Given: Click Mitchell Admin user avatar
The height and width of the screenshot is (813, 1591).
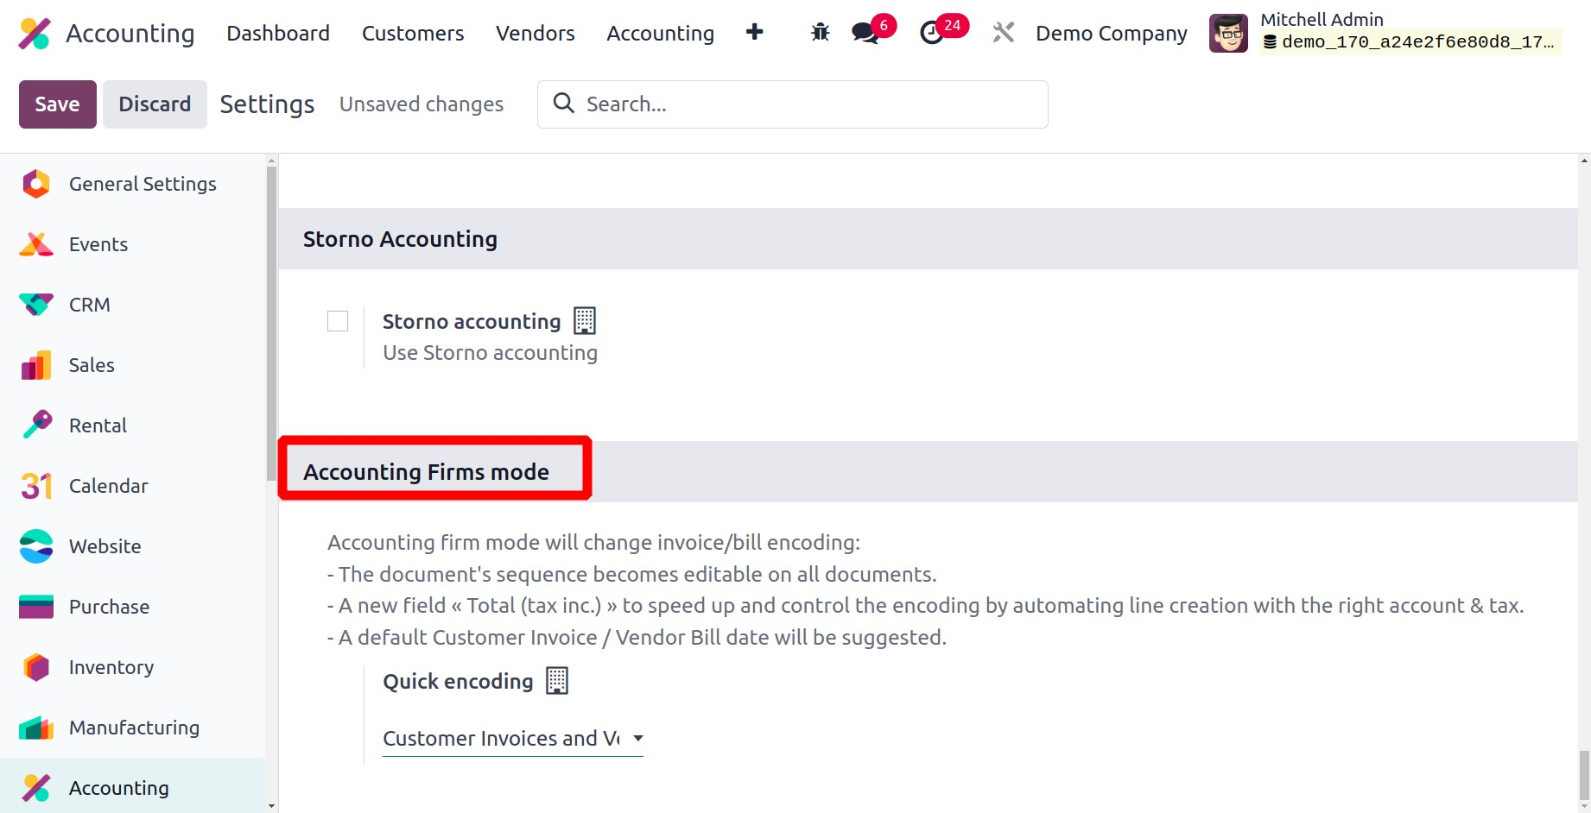Looking at the screenshot, I should tap(1227, 34).
